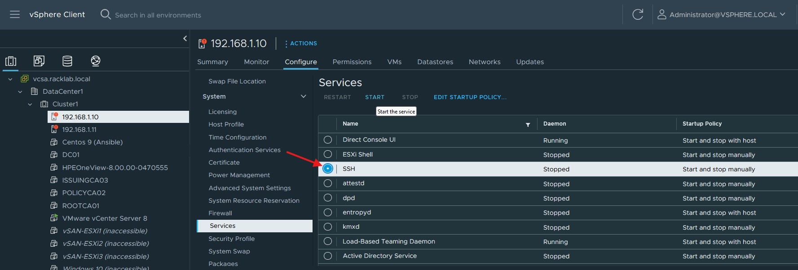Select the Direct Console UI radio button
Image resolution: width=798 pixels, height=270 pixels.
[328, 140]
